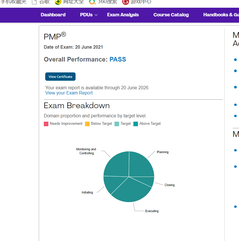Click the Above Target dark teal swatch
The image size is (239, 241).
click(x=136, y=124)
